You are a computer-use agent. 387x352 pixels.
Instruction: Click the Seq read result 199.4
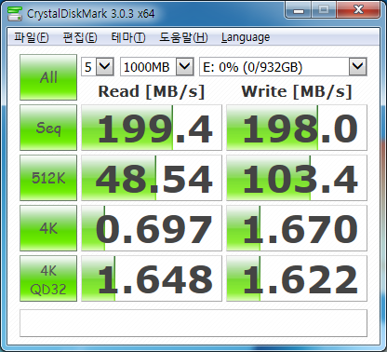152,128
